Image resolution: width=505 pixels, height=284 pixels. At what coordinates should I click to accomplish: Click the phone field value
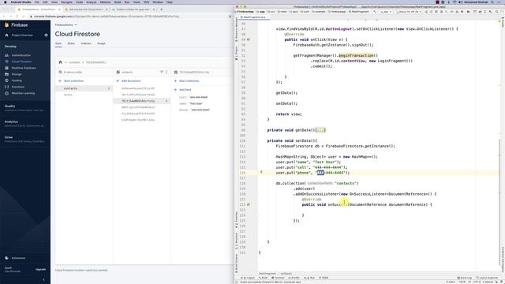click(x=200, y=110)
